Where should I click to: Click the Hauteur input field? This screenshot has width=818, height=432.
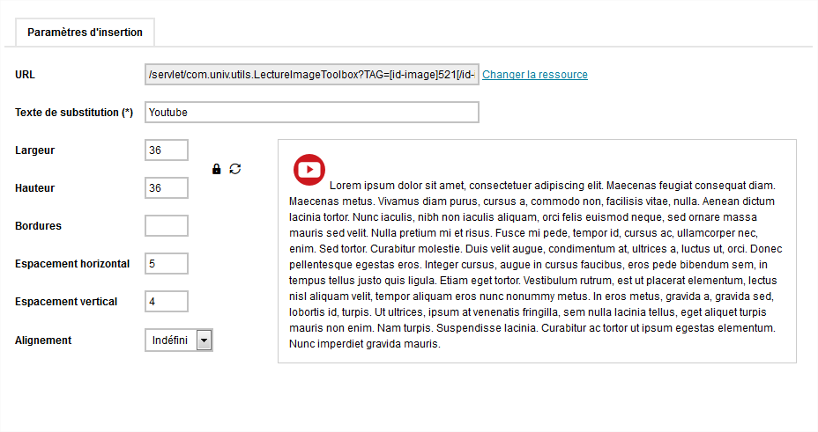(x=167, y=188)
